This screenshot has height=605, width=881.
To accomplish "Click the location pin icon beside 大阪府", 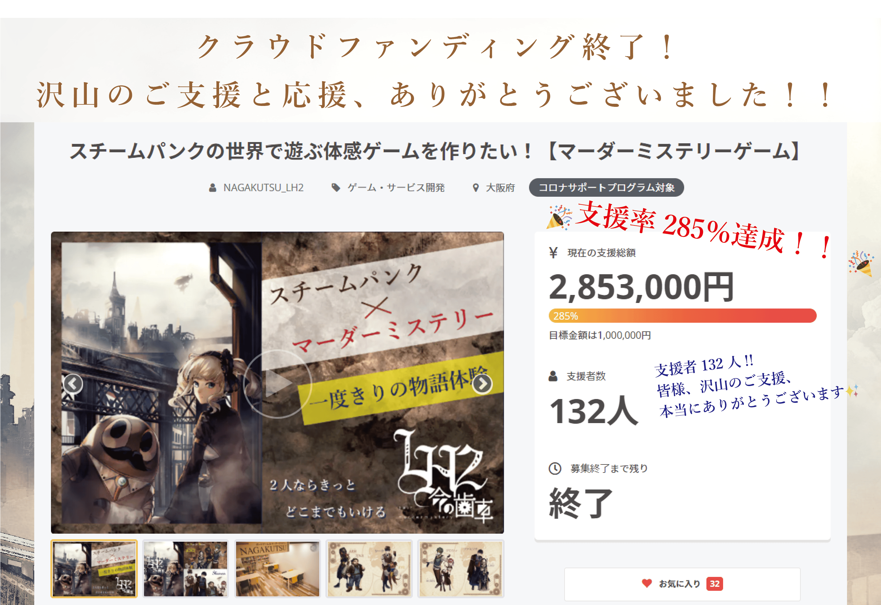I will (x=476, y=188).
